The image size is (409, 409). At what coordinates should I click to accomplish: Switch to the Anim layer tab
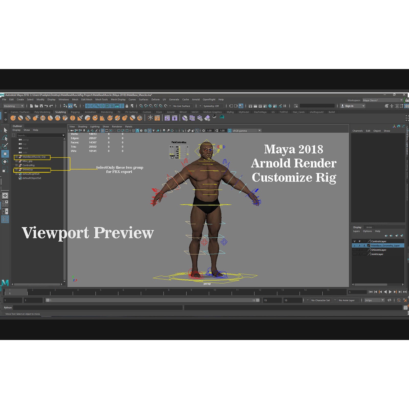click(369, 227)
